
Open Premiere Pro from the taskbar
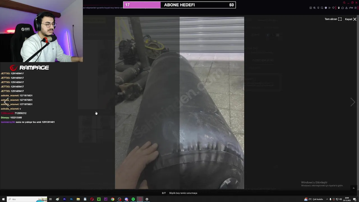pos(65,199)
